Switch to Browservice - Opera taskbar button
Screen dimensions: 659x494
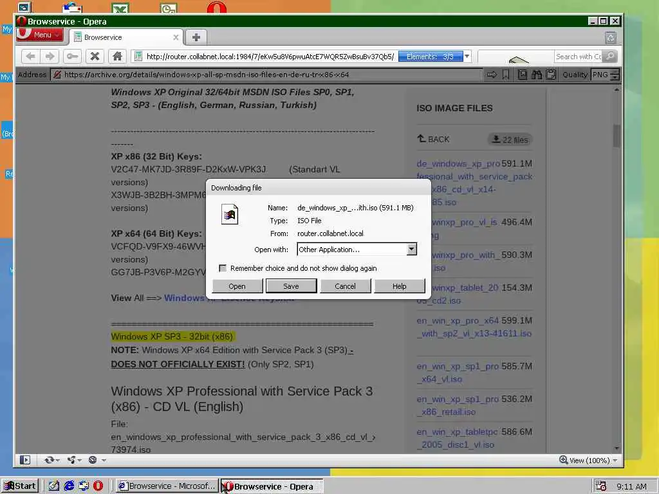[272, 486]
